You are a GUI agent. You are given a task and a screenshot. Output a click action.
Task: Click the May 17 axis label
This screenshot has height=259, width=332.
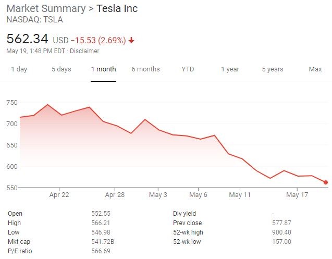click(x=298, y=195)
